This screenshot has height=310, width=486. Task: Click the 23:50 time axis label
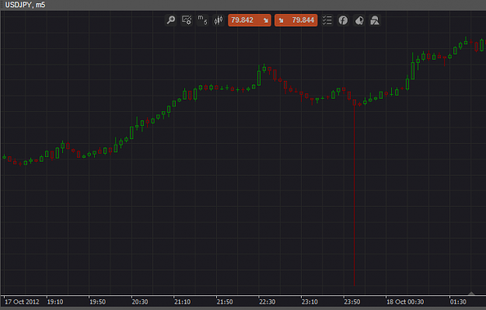click(x=352, y=301)
